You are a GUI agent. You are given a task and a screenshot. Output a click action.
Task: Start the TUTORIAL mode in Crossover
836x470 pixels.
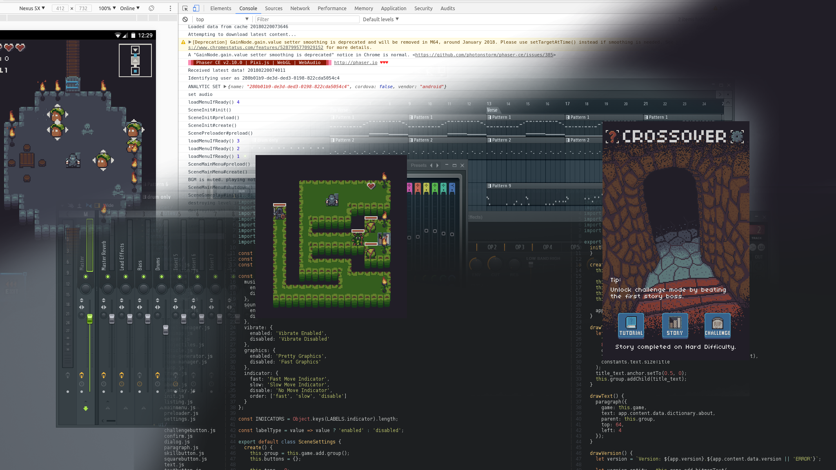(x=631, y=325)
